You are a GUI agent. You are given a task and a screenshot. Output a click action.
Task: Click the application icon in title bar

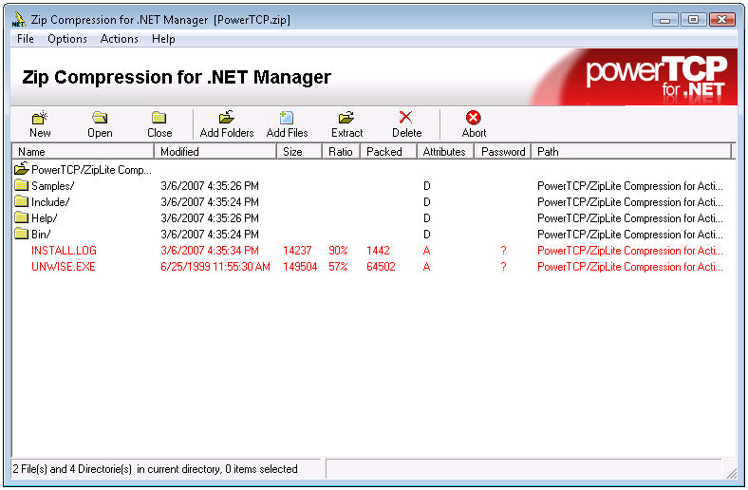(18, 20)
